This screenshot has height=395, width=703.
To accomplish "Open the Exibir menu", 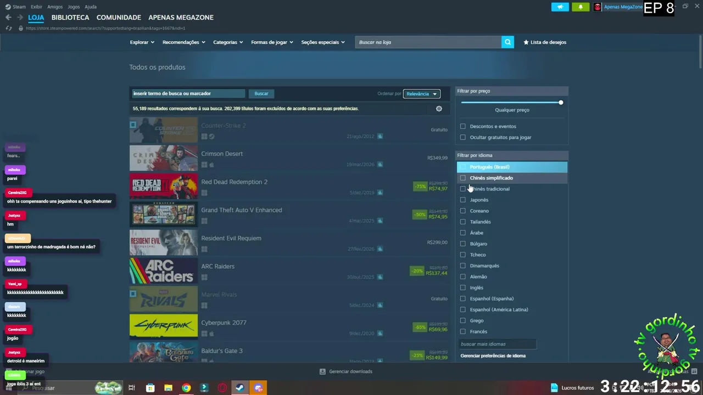I will [36, 7].
